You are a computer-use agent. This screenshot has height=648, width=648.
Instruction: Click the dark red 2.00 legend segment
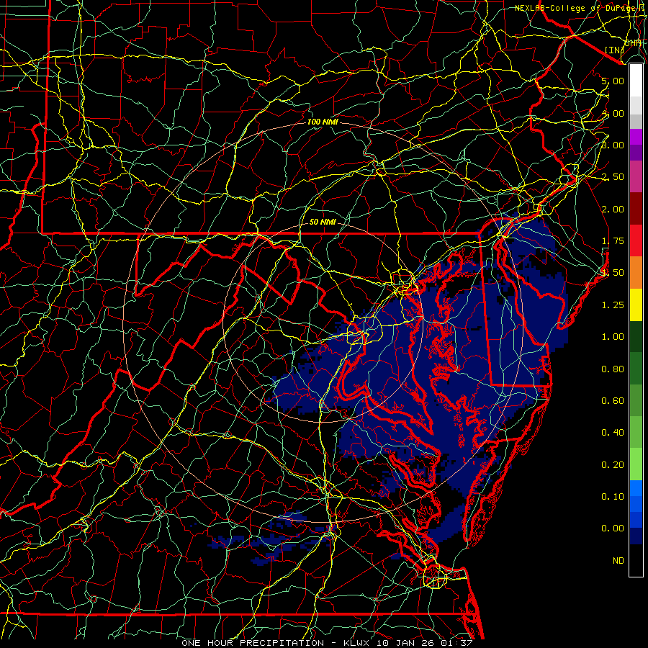pos(636,209)
